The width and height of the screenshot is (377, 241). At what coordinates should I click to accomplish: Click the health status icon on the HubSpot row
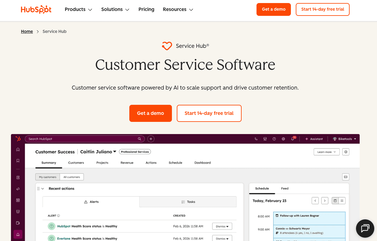click(x=51, y=226)
